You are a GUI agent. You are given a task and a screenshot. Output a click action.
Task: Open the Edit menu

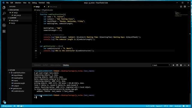(12, 3)
